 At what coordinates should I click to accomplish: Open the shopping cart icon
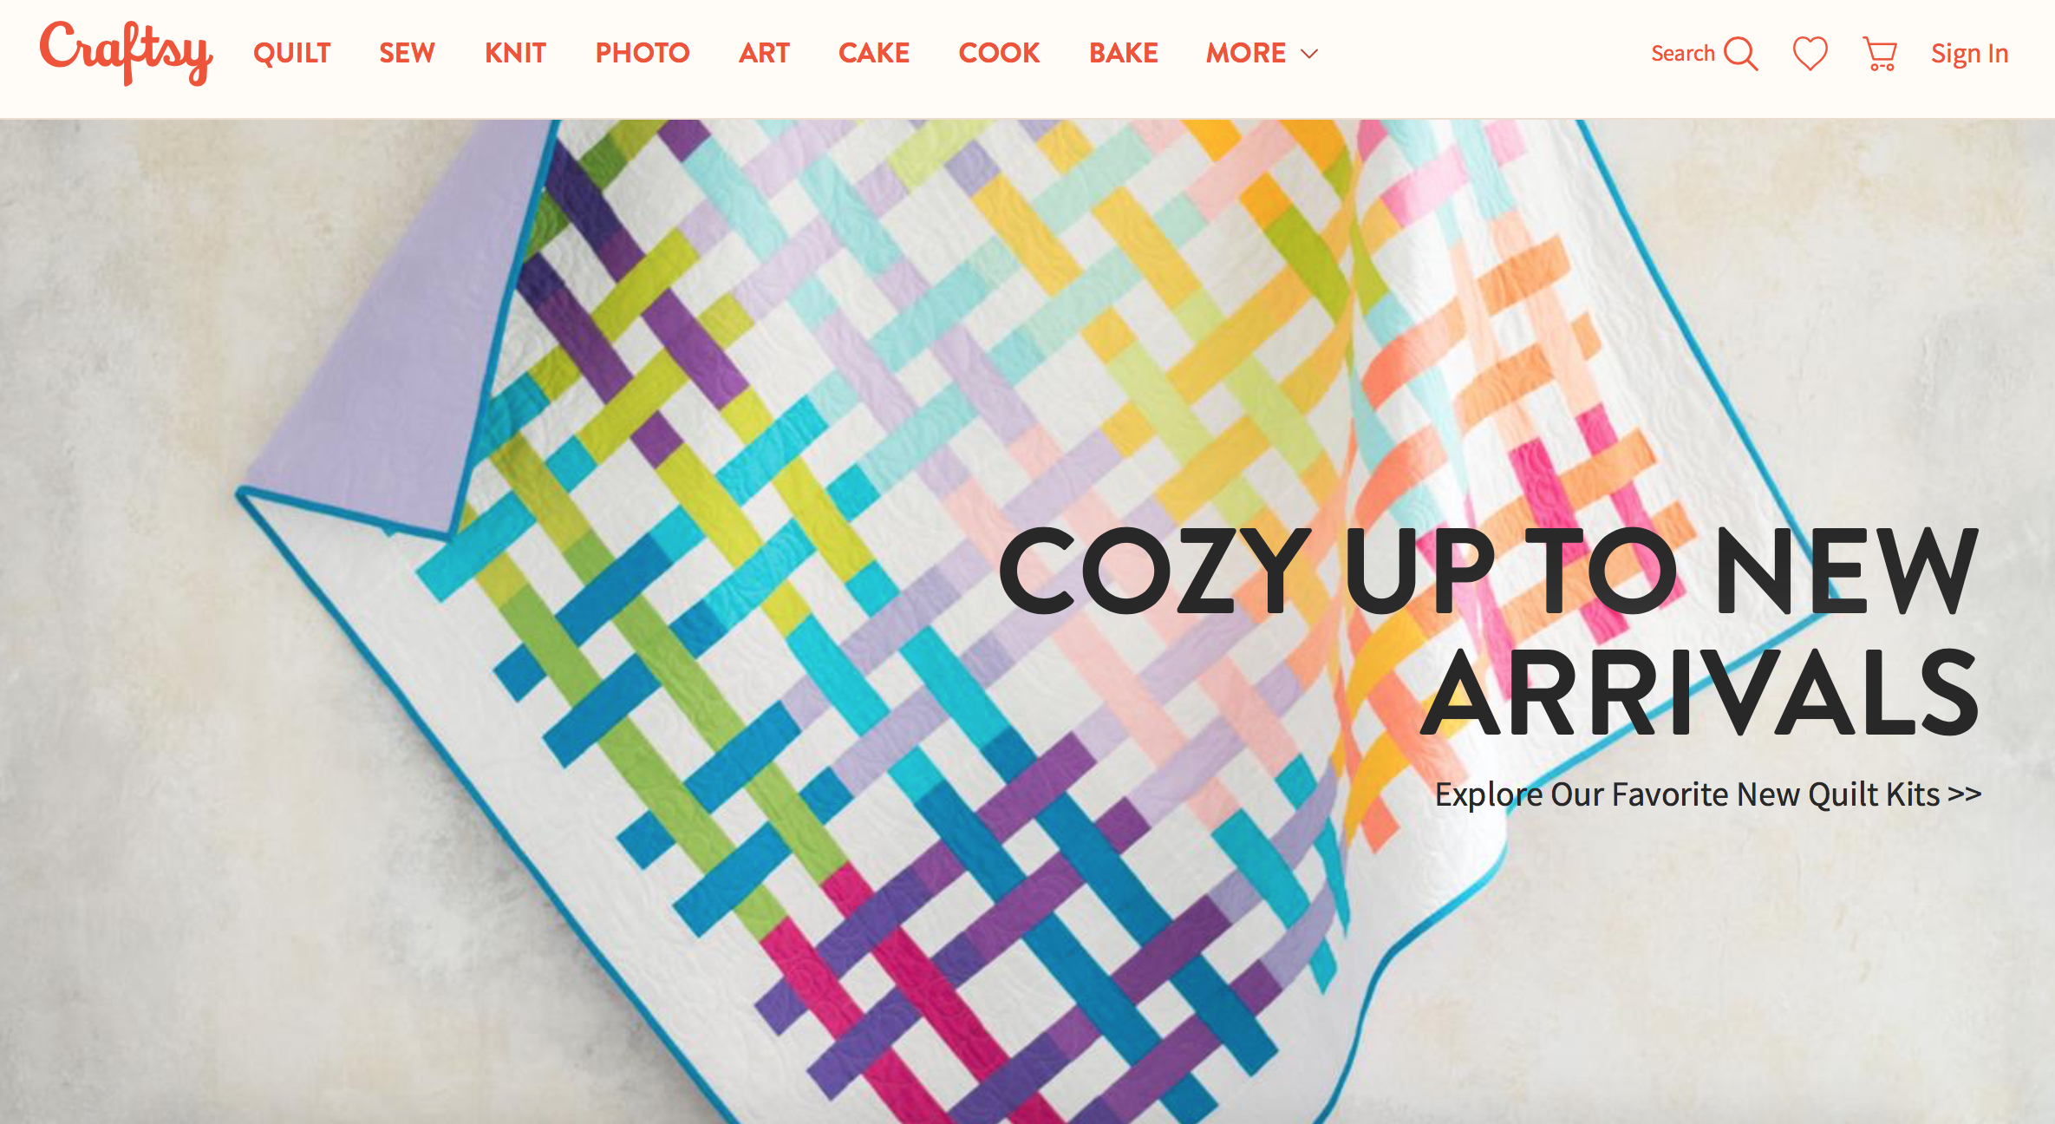[1880, 54]
